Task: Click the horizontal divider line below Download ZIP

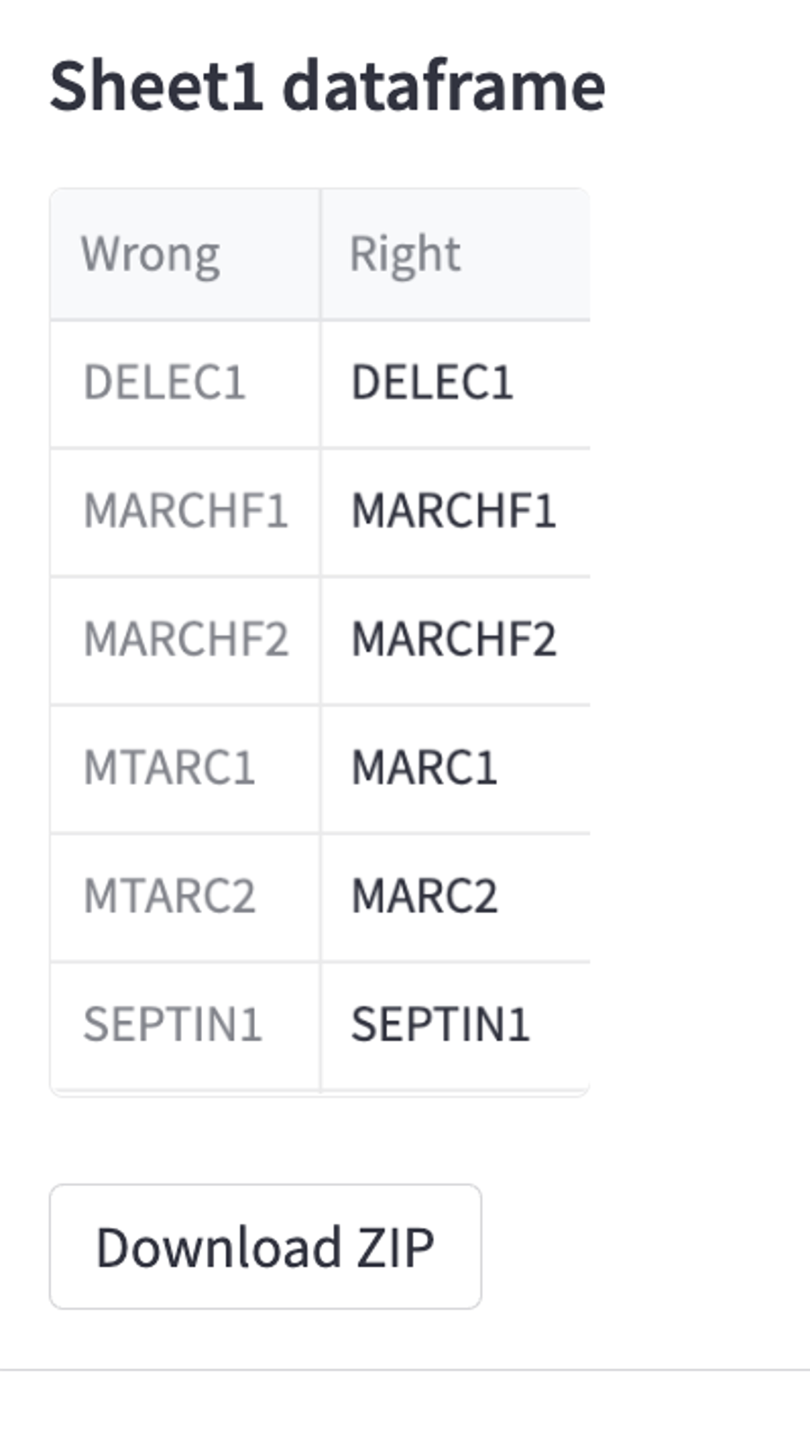Action: pos(405,1370)
